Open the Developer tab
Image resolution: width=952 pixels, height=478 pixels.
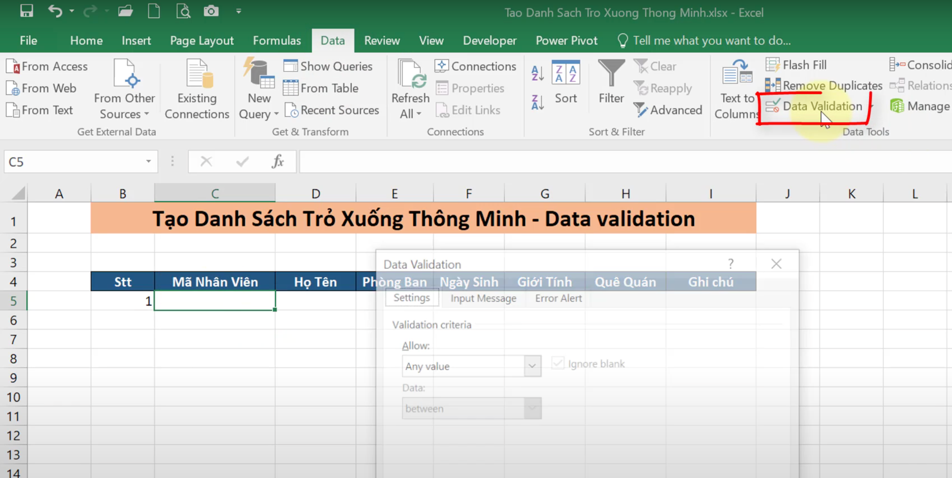[490, 41]
